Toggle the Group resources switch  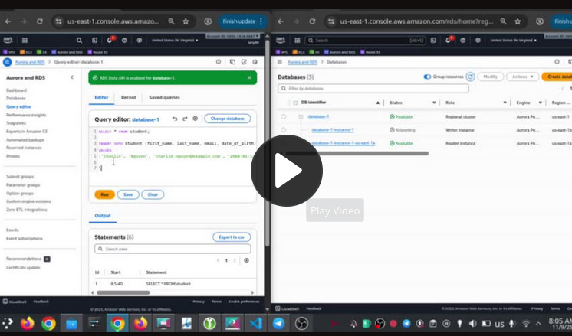click(427, 77)
